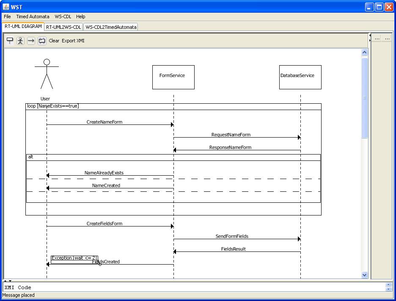The width and height of the screenshot is (396, 301).
Task: Select the User actor figure
Action: click(47, 75)
